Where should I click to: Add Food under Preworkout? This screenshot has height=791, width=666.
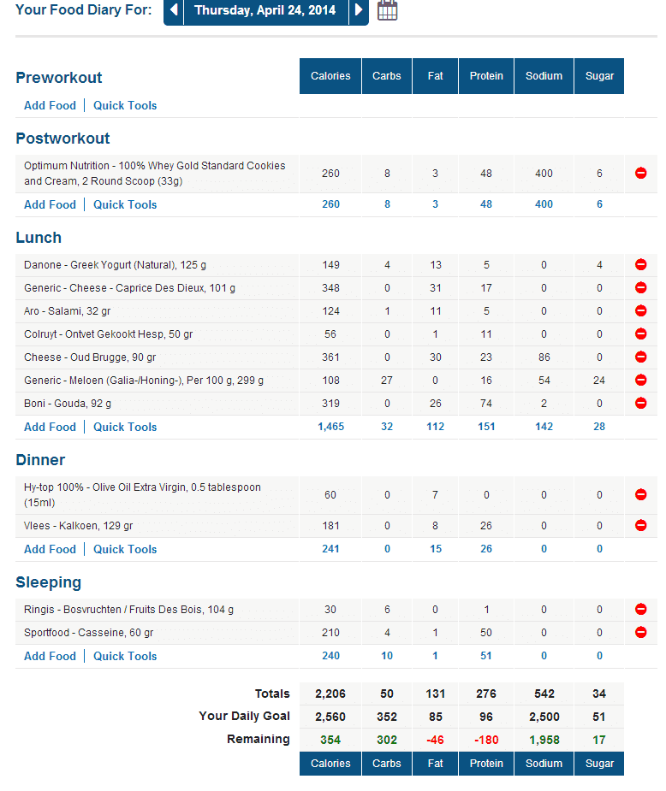50,106
